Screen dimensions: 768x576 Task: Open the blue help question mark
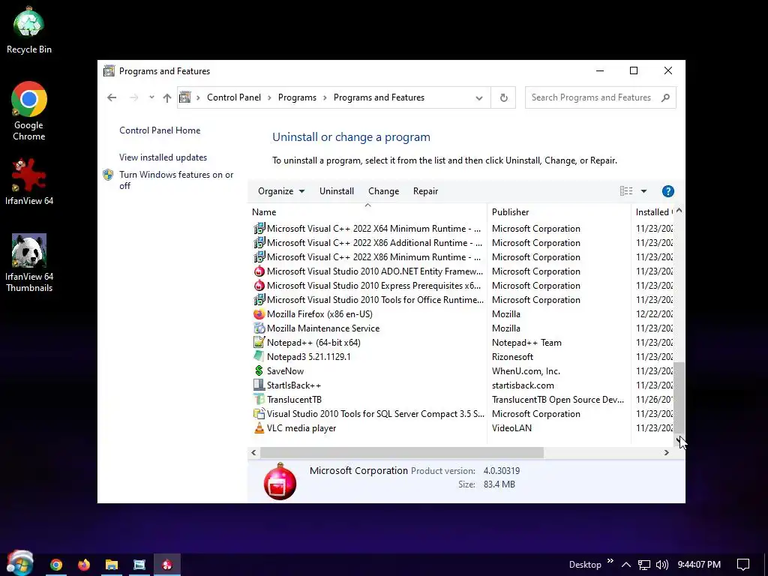(x=667, y=191)
